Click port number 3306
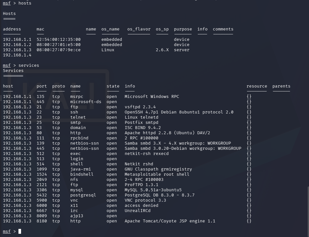Screen dimensions: 309x237 click(x=41, y=190)
